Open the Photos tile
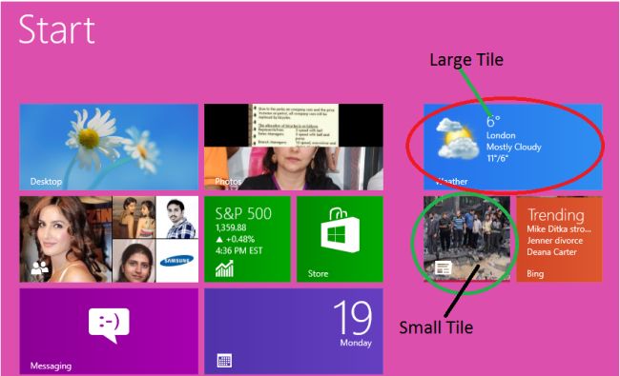620x376 pixels. (x=294, y=147)
